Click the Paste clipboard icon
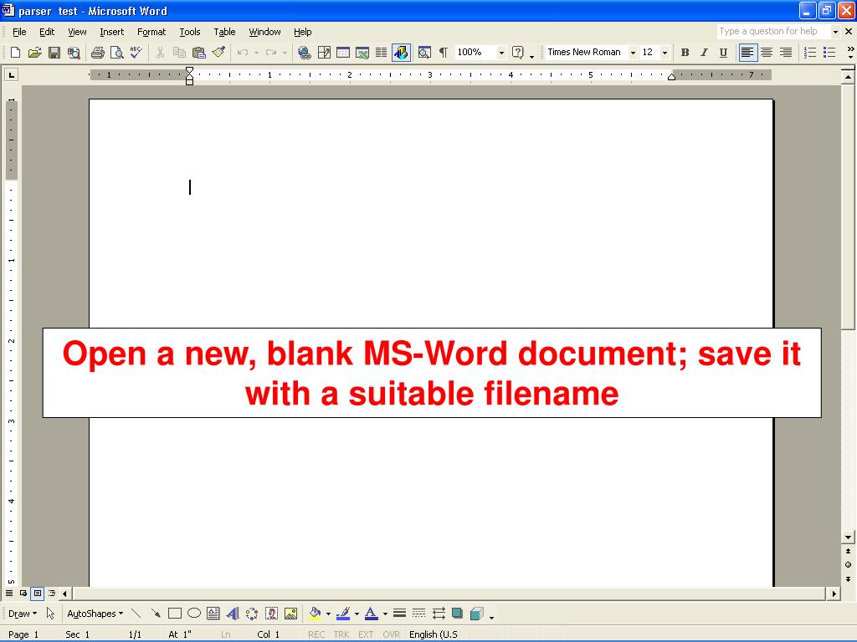 tap(199, 53)
